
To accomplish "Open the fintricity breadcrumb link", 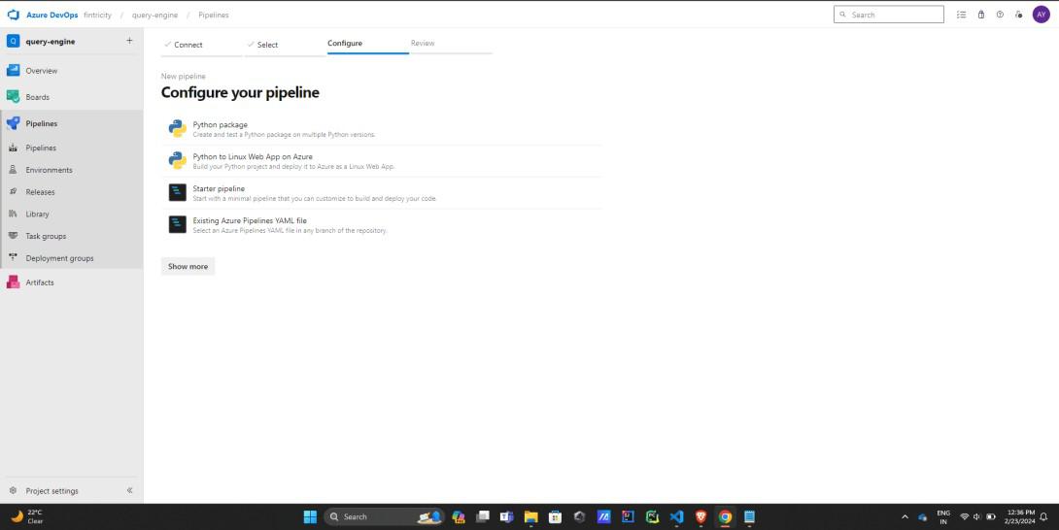I will 97,15.
